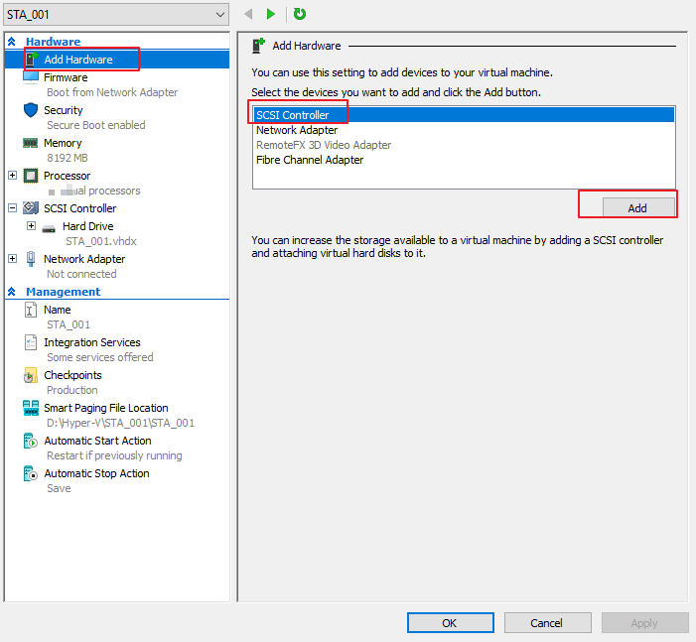Screen dimensions: 696x642
Task: Click the Add button
Action: pyautogui.click(x=637, y=207)
